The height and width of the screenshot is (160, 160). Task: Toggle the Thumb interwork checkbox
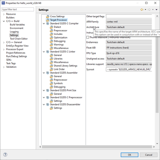(x=88, y=37)
